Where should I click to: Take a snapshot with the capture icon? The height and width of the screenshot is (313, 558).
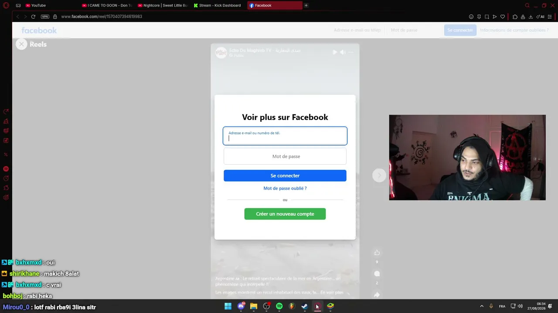[487, 17]
